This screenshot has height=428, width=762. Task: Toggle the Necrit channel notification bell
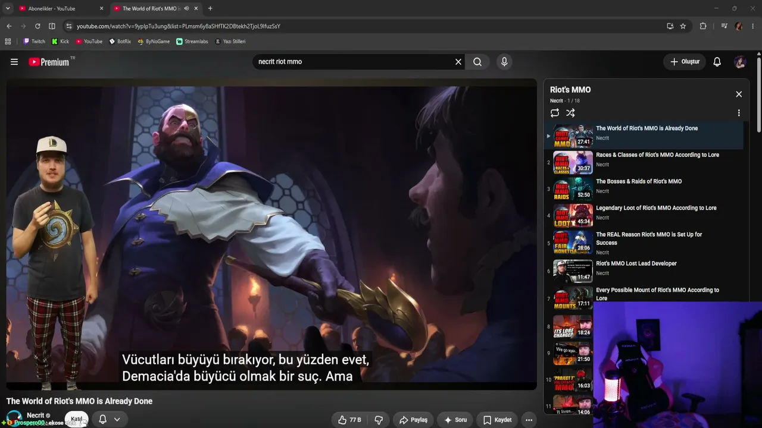click(102, 420)
